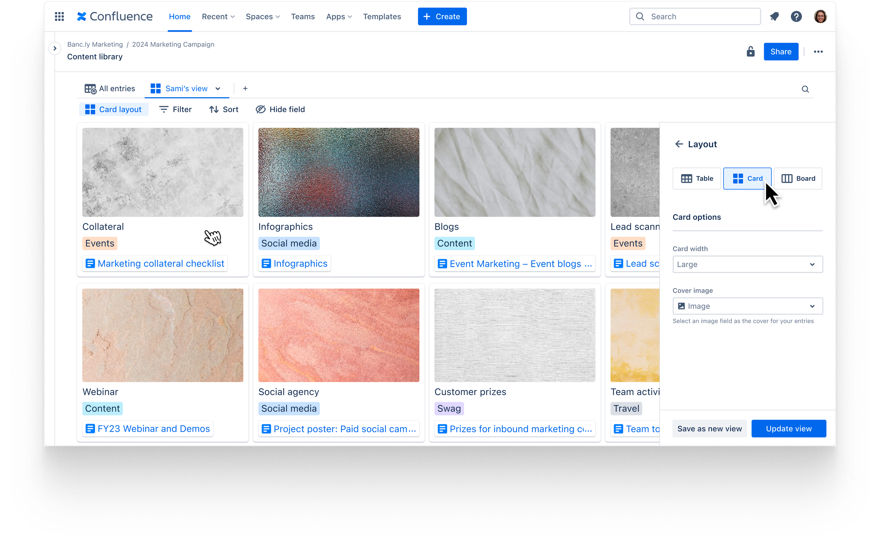The image size is (880, 545).
Task: Click Save as new view
Action: click(x=709, y=429)
